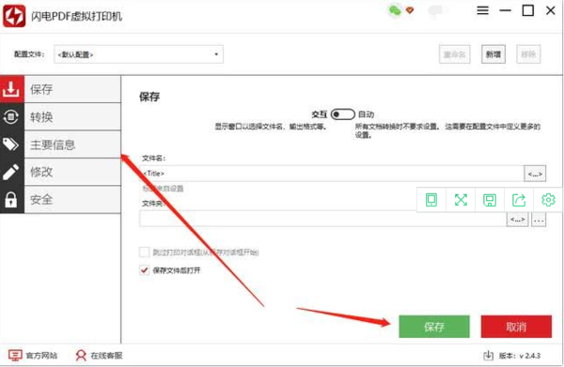Screen dimensions: 564x367
Task: Click the padlock Security icon in sidebar
Action: pyautogui.click(x=11, y=200)
